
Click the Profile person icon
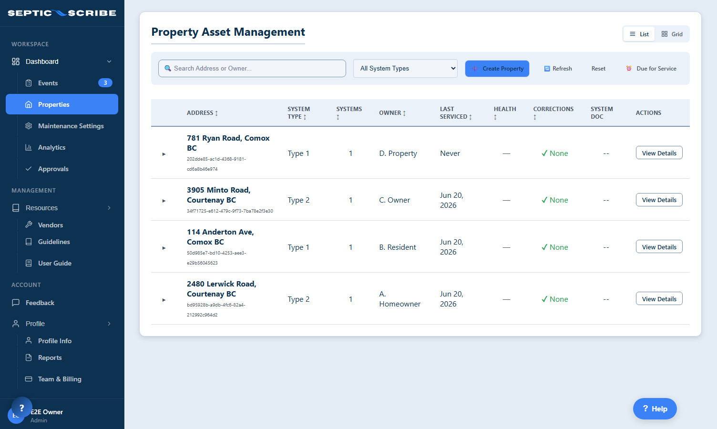pos(16,324)
